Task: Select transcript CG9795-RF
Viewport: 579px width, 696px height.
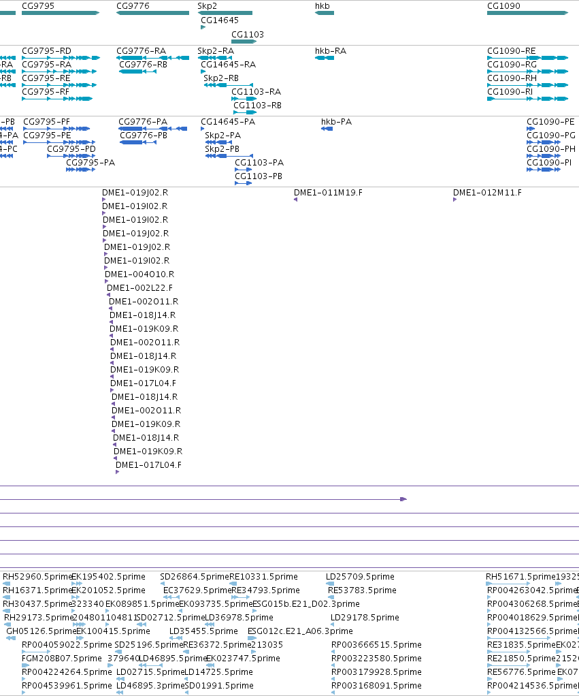Action: pos(46,92)
